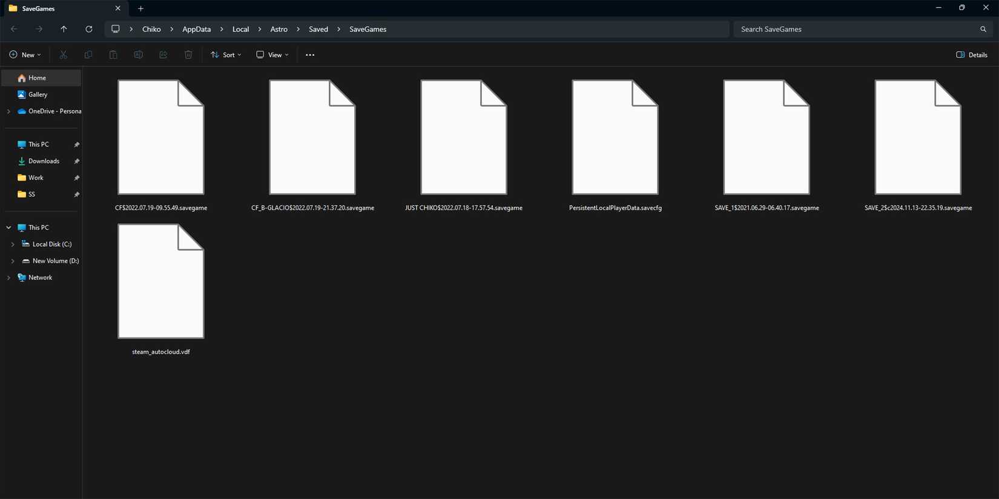This screenshot has height=499, width=999.
Task: Select the JUST CHIKO savegame file icon
Action: [x=464, y=137]
